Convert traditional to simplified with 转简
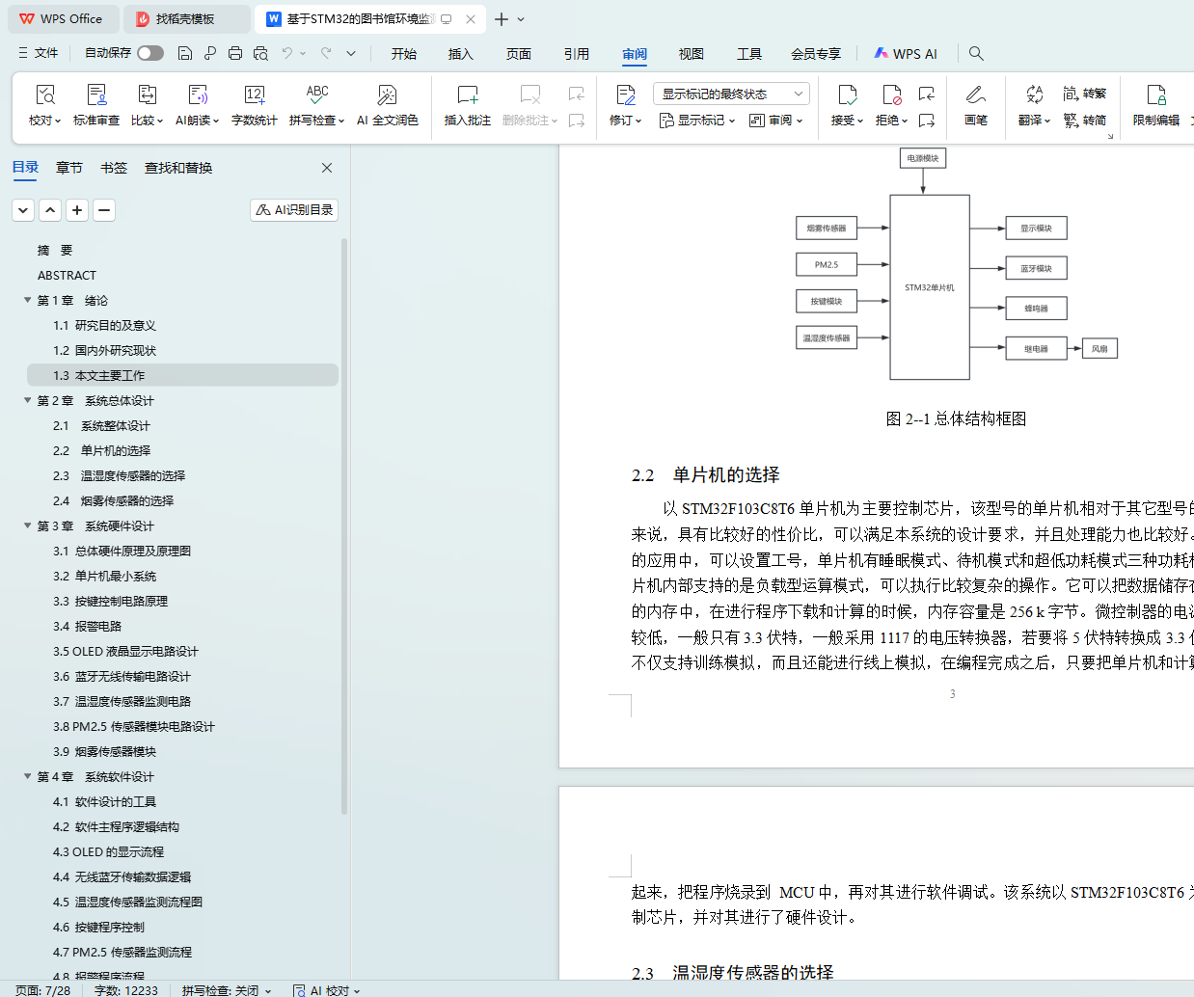 pos(1085,121)
